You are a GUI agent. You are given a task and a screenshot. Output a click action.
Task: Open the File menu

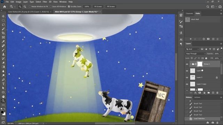7,2
